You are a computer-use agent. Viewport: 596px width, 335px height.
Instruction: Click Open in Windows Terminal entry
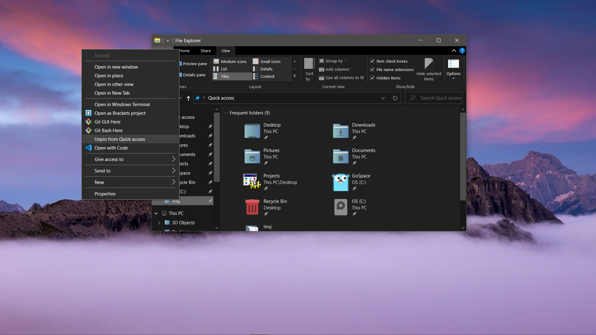tap(122, 105)
